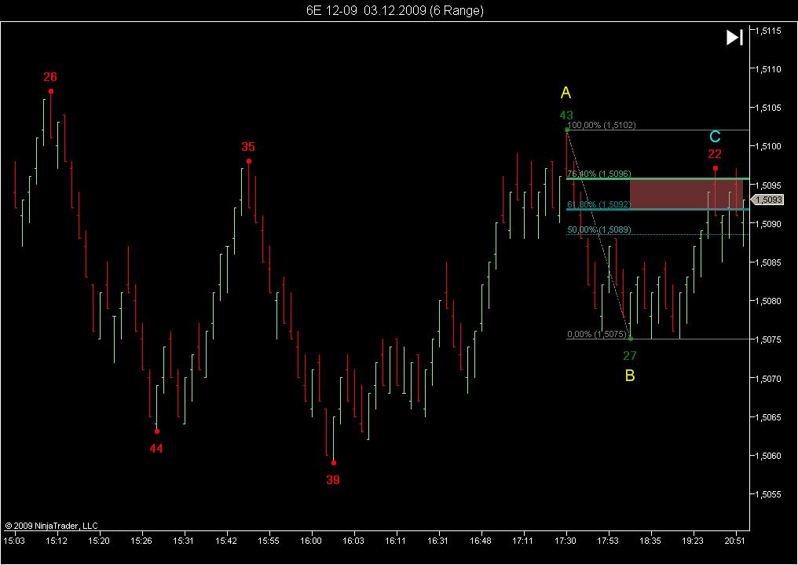Click time axis label 17:30

[565, 541]
